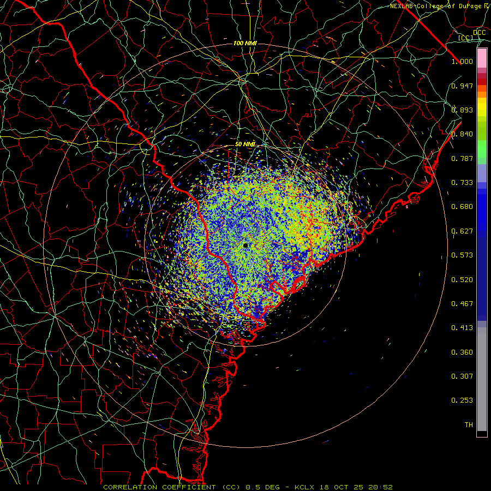Click the KCLX station identifier in caption
The width and height of the screenshot is (491, 491).
pyautogui.click(x=304, y=487)
